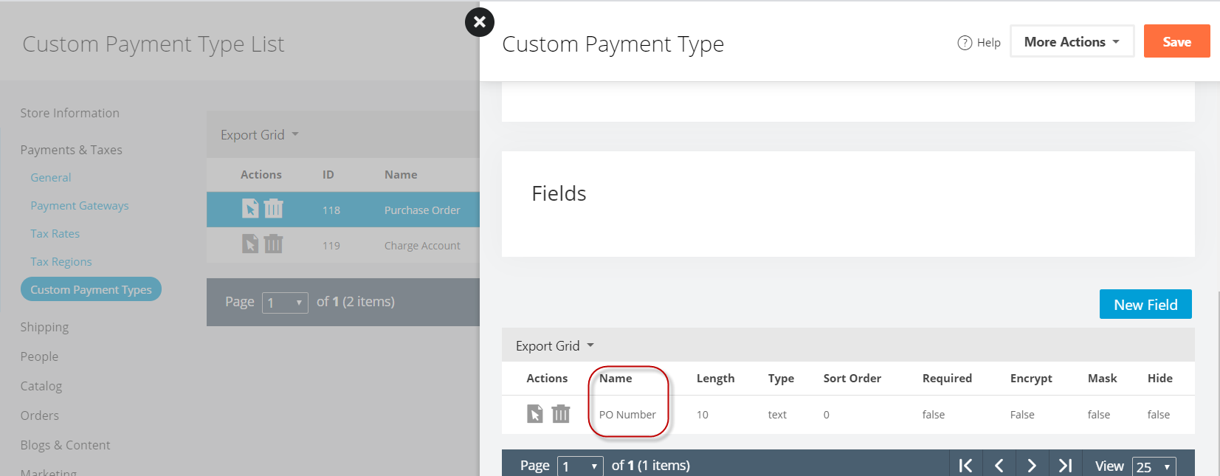Open page selector in payment type list
The height and width of the screenshot is (476, 1220).
pyautogui.click(x=285, y=303)
